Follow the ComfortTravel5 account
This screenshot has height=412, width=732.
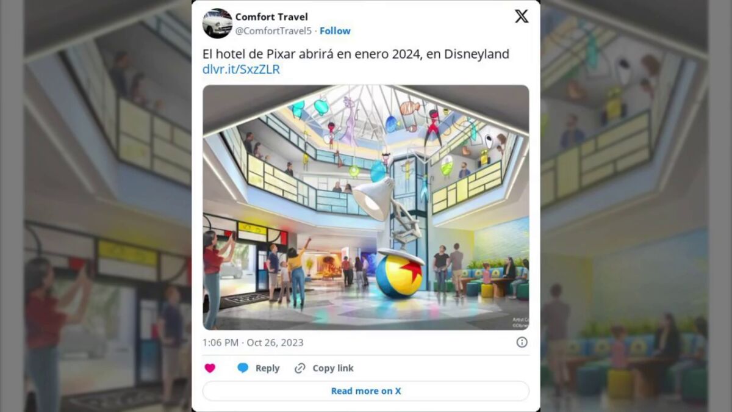335,31
